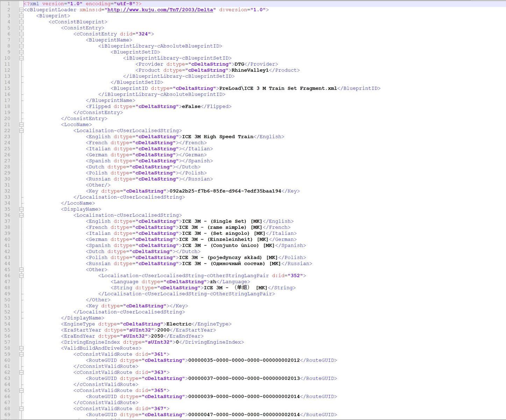Image resolution: width=506 pixels, height=420 pixels.
Task: Collapse the BlueprintName fold marker on line 7
Action: [x=21, y=40]
